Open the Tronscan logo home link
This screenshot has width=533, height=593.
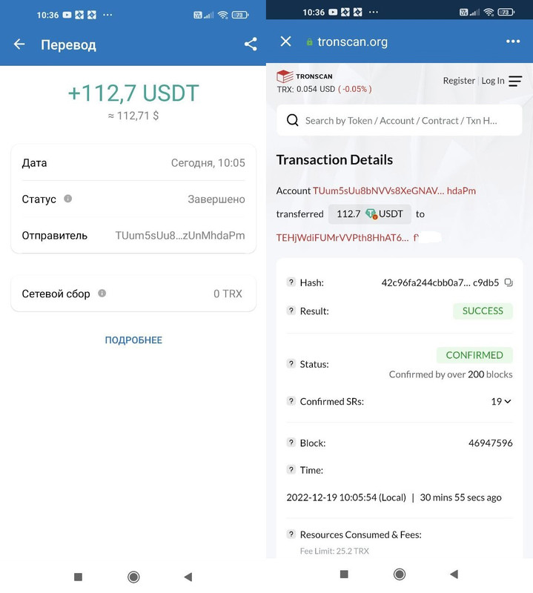(x=305, y=76)
